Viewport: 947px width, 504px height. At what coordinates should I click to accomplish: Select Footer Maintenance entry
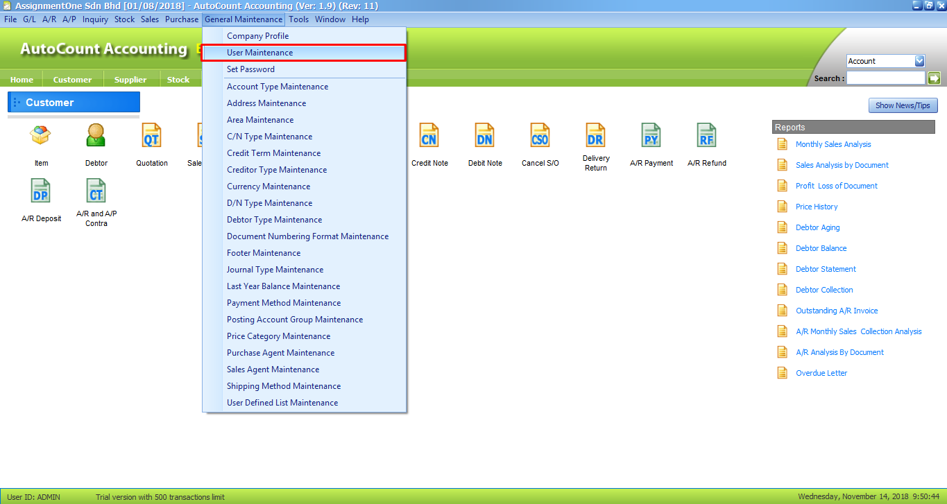(x=304, y=253)
